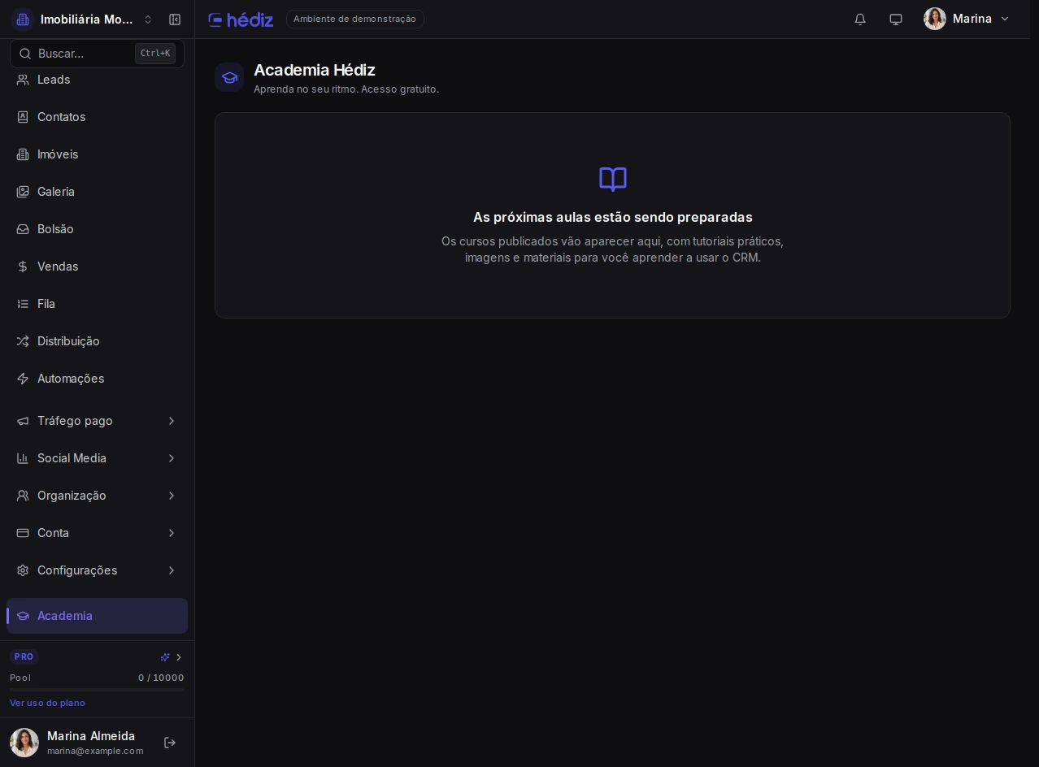Image resolution: width=1039 pixels, height=767 pixels.
Task: Click the Ambiente de demonstração badge
Action: [354, 19]
